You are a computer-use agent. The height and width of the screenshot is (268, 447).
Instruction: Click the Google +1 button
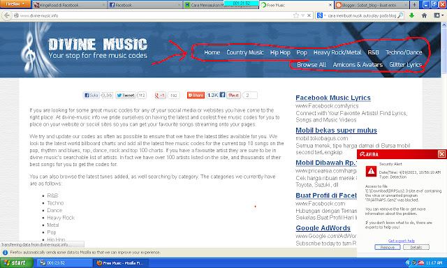pyautogui.click(x=160, y=96)
